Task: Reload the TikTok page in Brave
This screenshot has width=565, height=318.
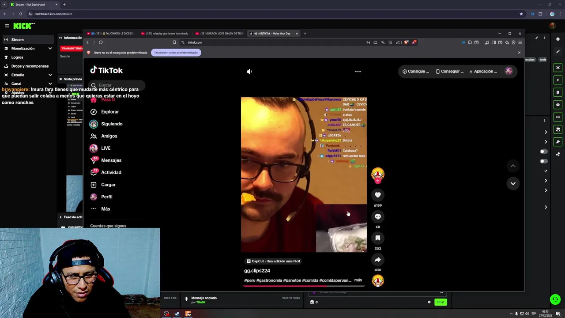Action: (x=101, y=42)
